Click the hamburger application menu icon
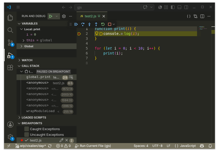The image size is (219, 157). pos(18,7)
